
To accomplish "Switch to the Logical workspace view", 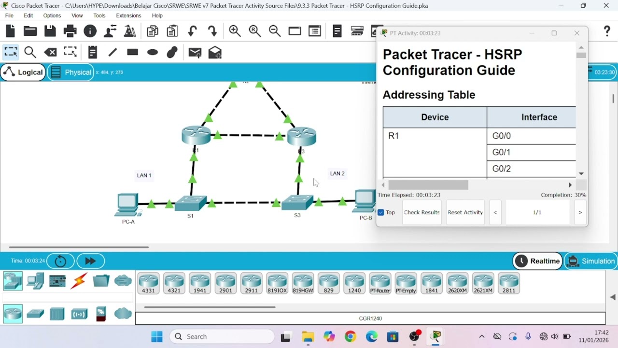I will coord(23,72).
